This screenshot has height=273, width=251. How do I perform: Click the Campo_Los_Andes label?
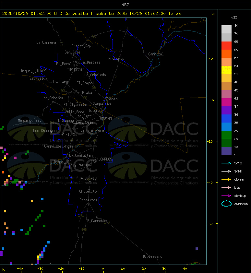59,146
